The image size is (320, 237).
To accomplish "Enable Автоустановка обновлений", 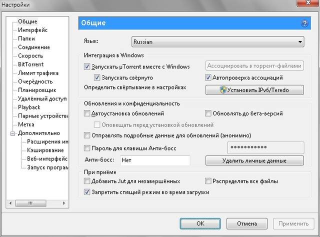I will click(87, 113).
